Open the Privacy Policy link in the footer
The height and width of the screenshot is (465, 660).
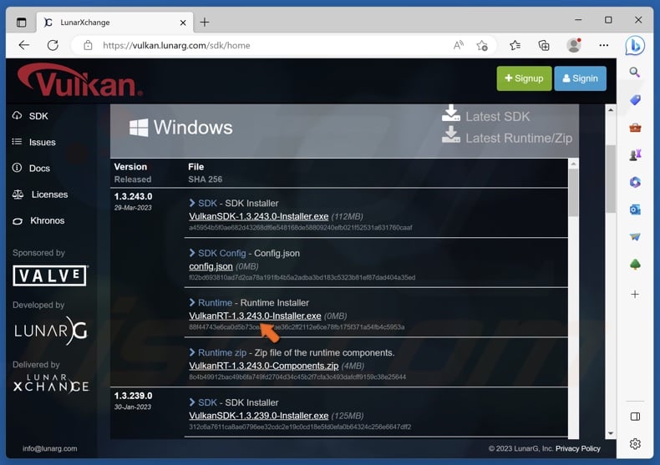click(x=578, y=448)
